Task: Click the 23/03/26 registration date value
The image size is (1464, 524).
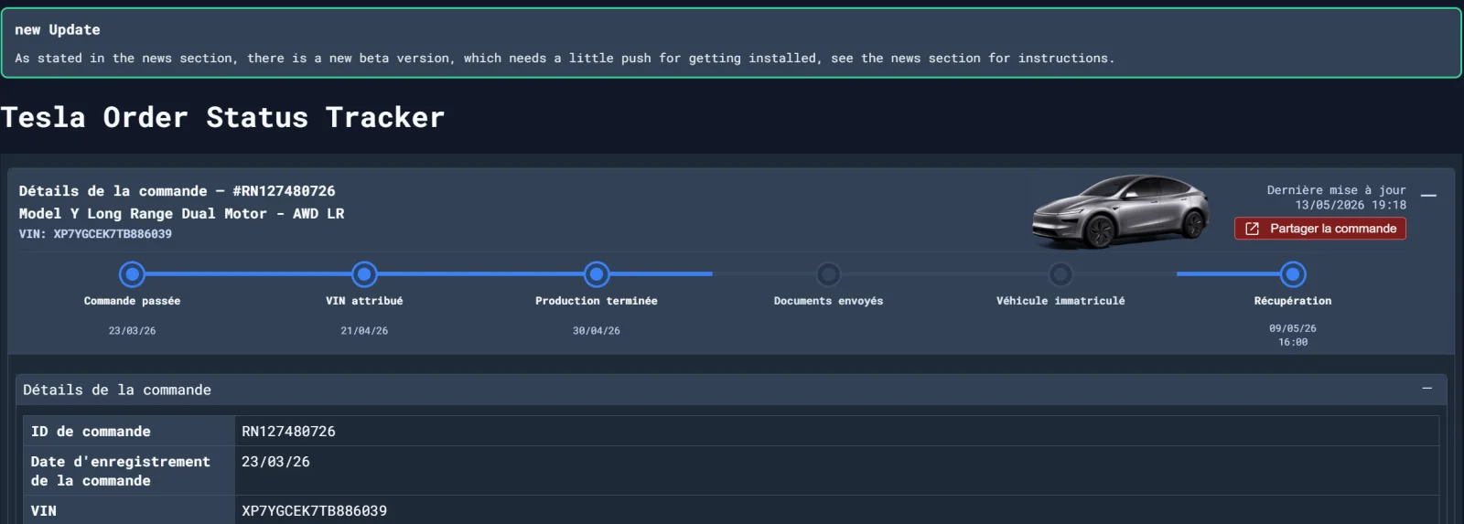Action: [x=275, y=462]
